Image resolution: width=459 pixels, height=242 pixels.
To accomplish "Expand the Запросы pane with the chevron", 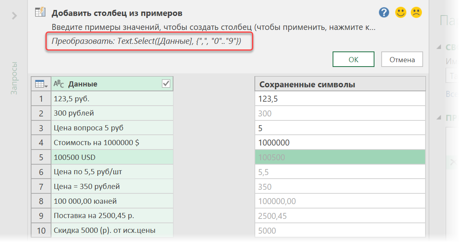I will (14, 16).
